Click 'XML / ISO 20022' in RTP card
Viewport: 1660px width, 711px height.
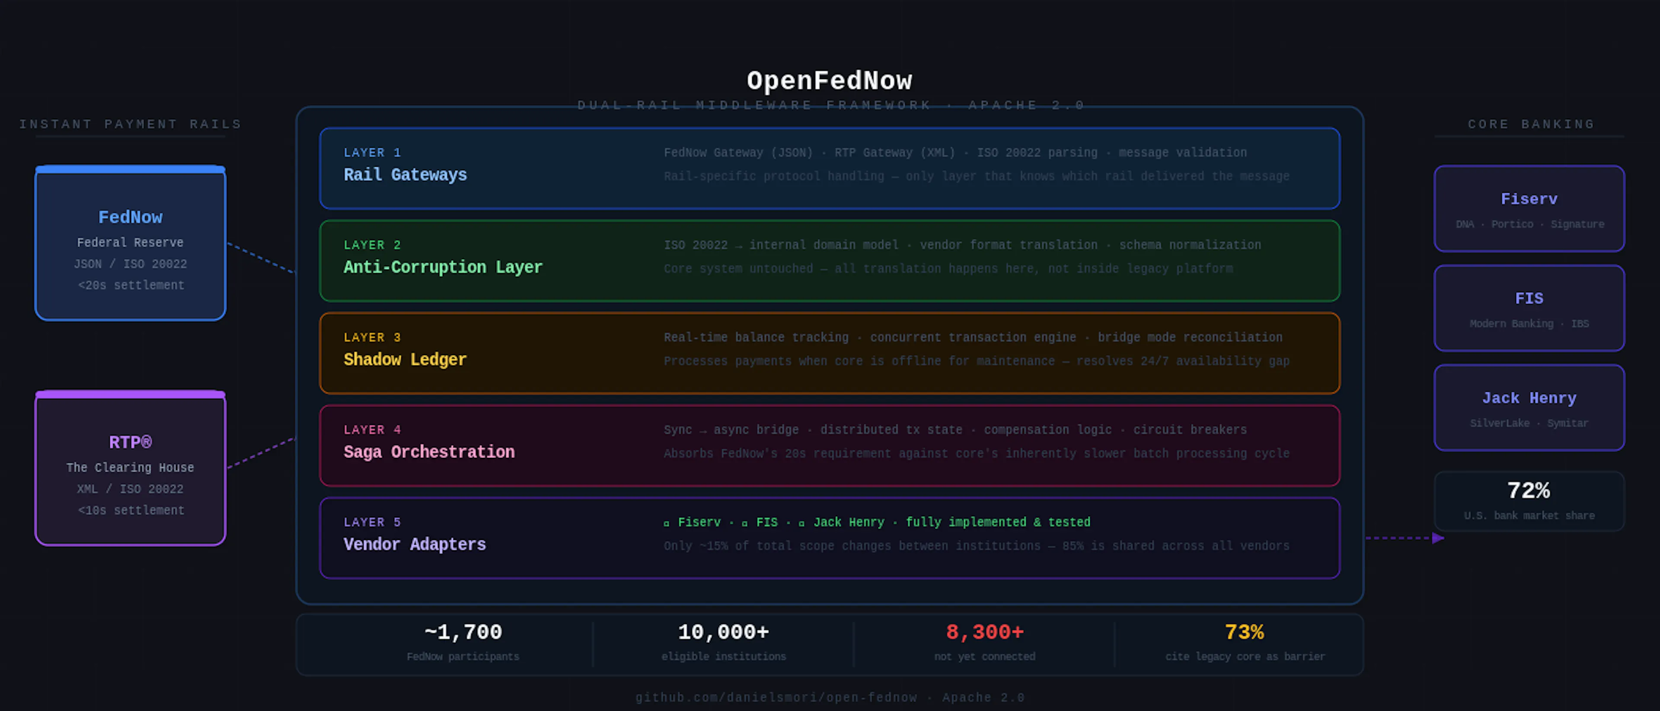coord(130,489)
